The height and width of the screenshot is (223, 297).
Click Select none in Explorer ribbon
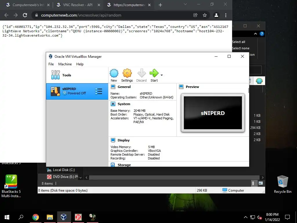pyautogui.click(x=241, y=48)
